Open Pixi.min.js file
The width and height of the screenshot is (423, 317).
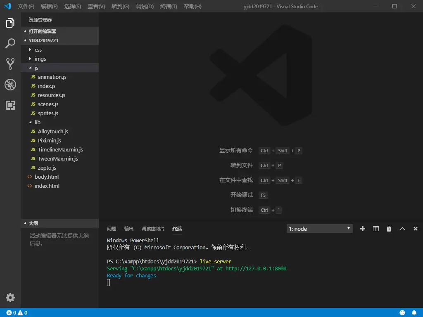(59, 140)
